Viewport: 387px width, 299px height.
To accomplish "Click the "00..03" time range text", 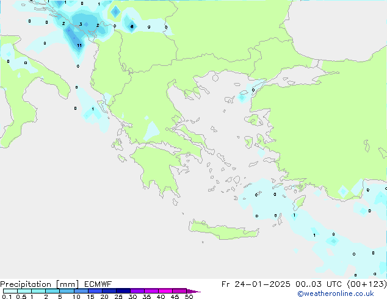I will pyautogui.click(x=308, y=284).
